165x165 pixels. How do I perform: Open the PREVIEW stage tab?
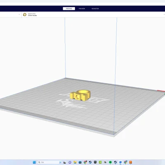82,9
